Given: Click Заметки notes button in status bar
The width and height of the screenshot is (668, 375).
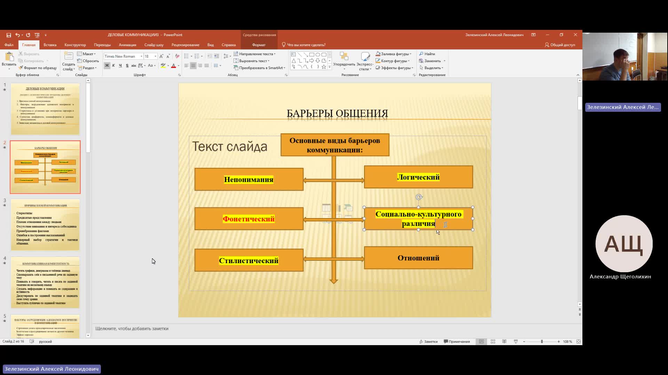Looking at the screenshot, I should [428, 342].
